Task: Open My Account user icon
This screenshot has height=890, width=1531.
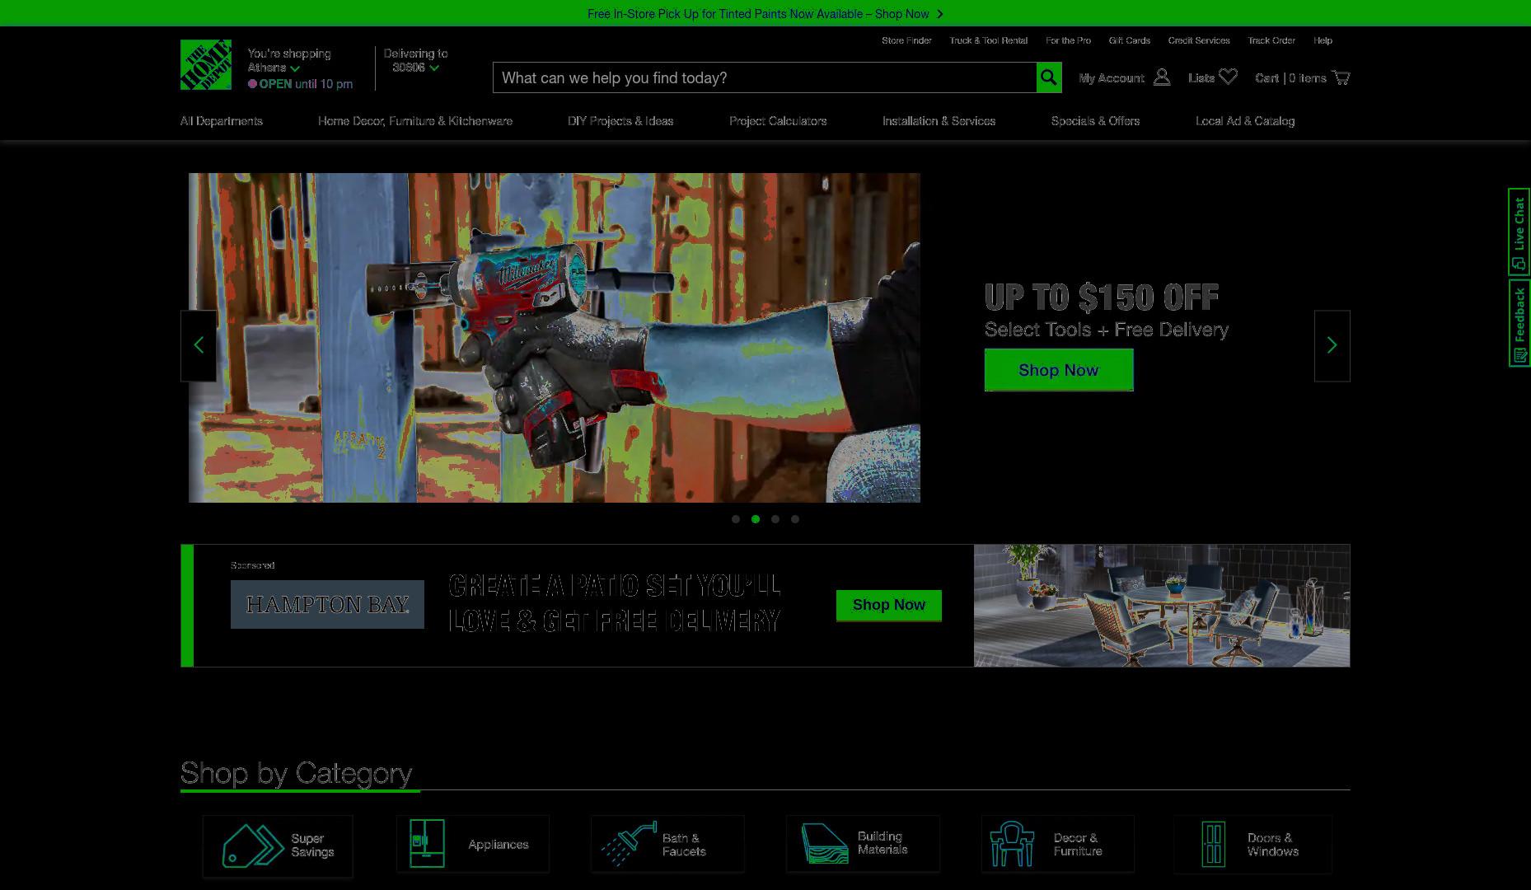Action: click(x=1162, y=77)
